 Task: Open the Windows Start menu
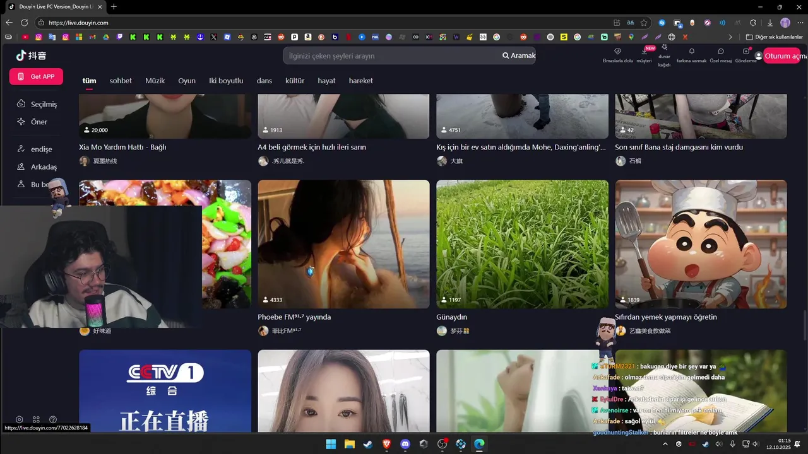click(x=331, y=444)
